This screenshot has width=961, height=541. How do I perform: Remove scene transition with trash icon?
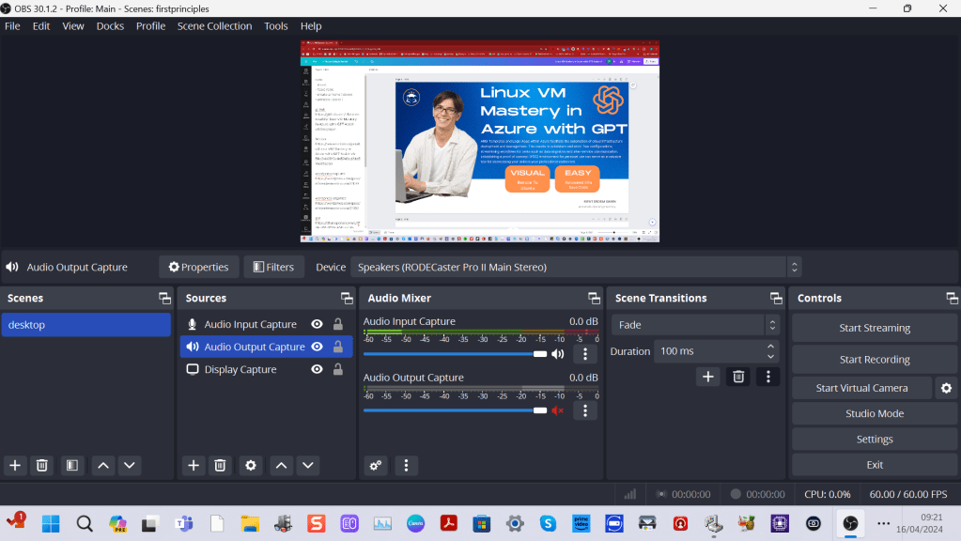click(x=738, y=377)
